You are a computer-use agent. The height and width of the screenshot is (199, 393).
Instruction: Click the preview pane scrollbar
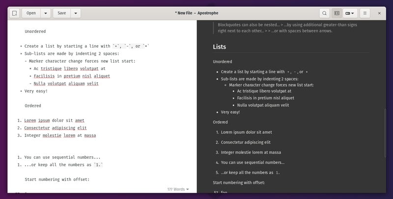point(385,132)
